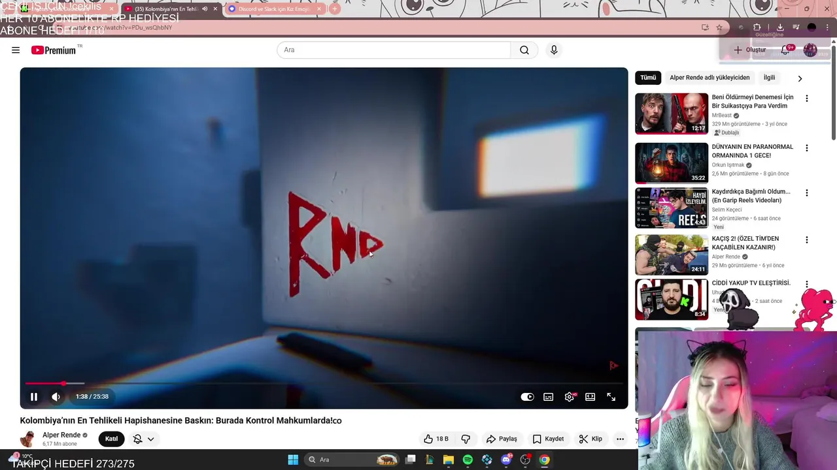Open OBS Studio from the taskbar

pyautogui.click(x=525, y=460)
